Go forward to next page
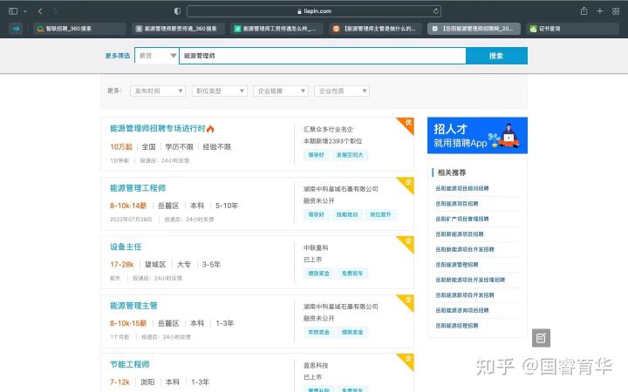This screenshot has height=392, width=628. pos(55,11)
